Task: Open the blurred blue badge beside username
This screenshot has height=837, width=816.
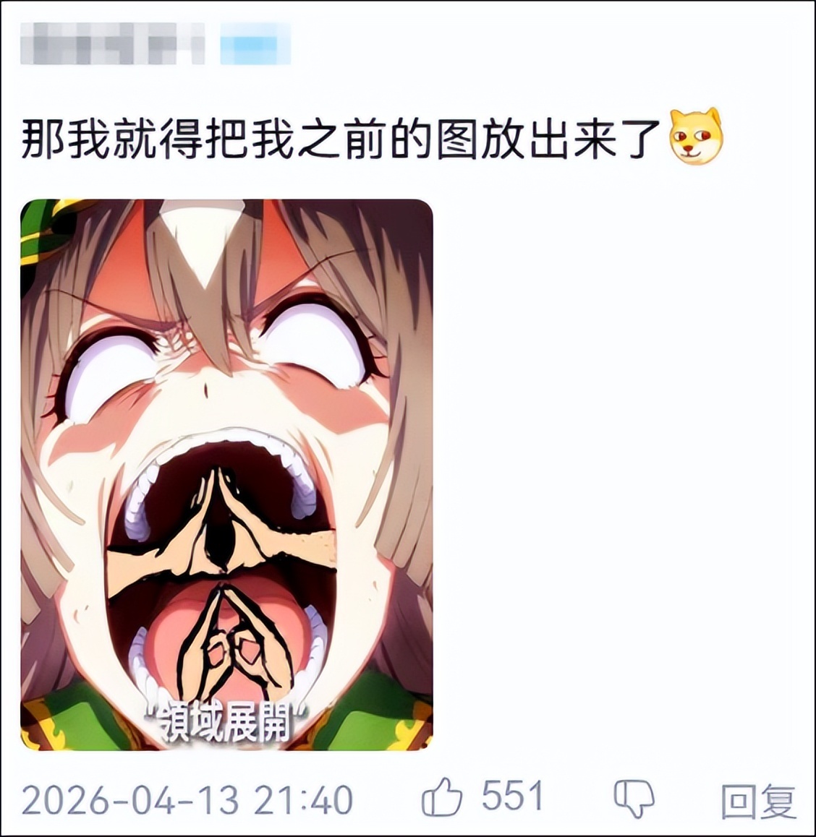Action: coord(255,43)
